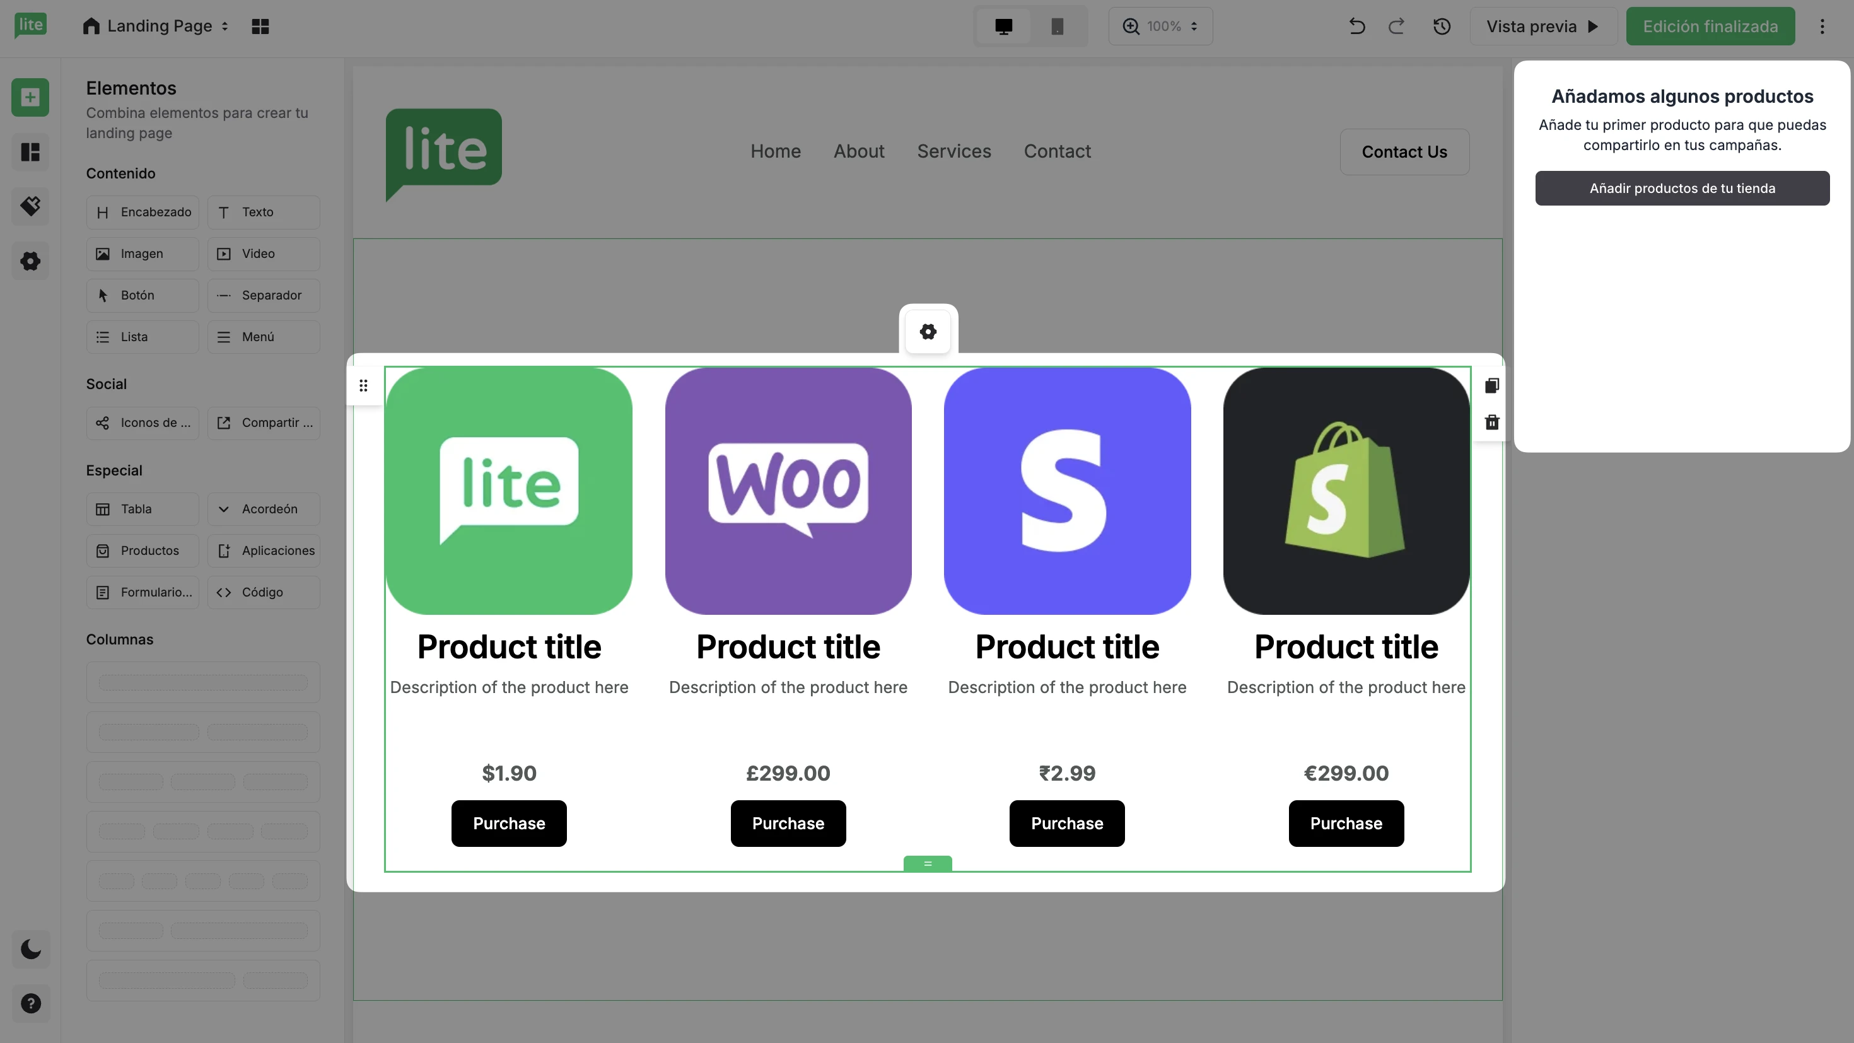1854x1043 pixels.
Task: Click Purchase under the ₹2.99 product
Action: coord(1066,824)
